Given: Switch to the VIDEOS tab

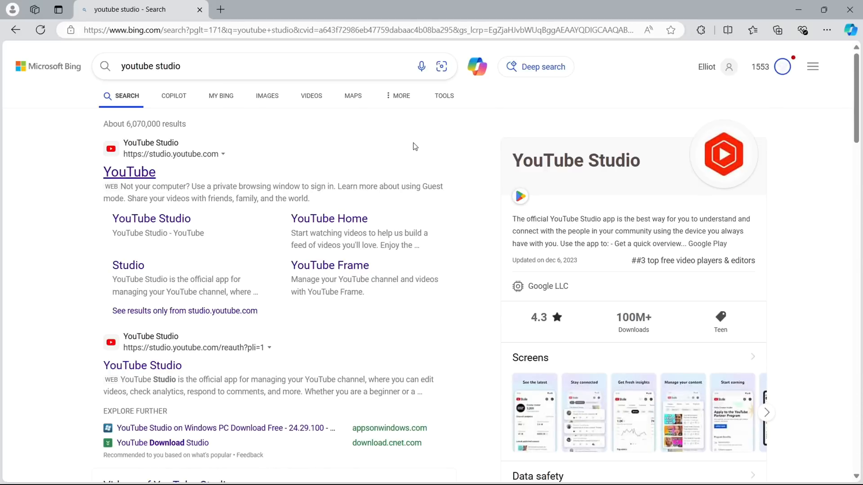Looking at the screenshot, I should pyautogui.click(x=311, y=96).
